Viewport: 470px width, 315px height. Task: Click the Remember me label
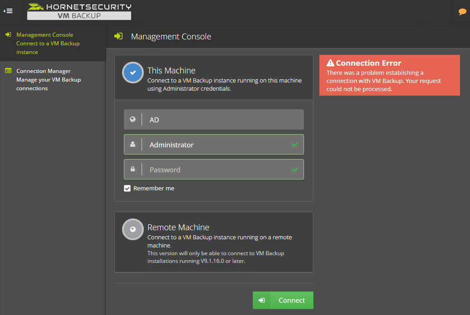tap(154, 189)
